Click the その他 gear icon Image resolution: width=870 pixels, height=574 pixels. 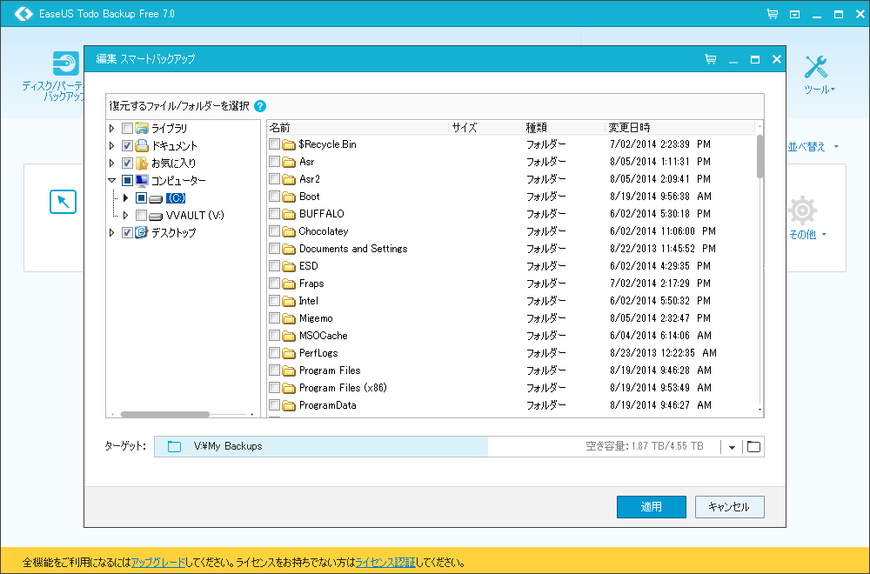802,210
